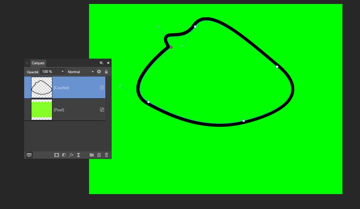Add a live filter (hourglass icon)

[78, 155]
